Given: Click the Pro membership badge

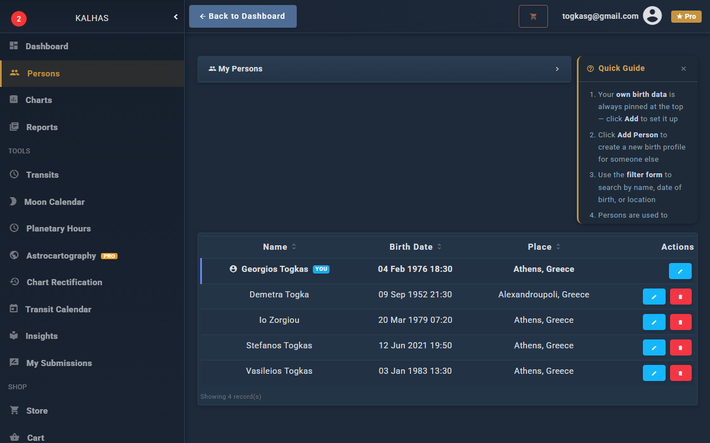Looking at the screenshot, I should 686,17.
